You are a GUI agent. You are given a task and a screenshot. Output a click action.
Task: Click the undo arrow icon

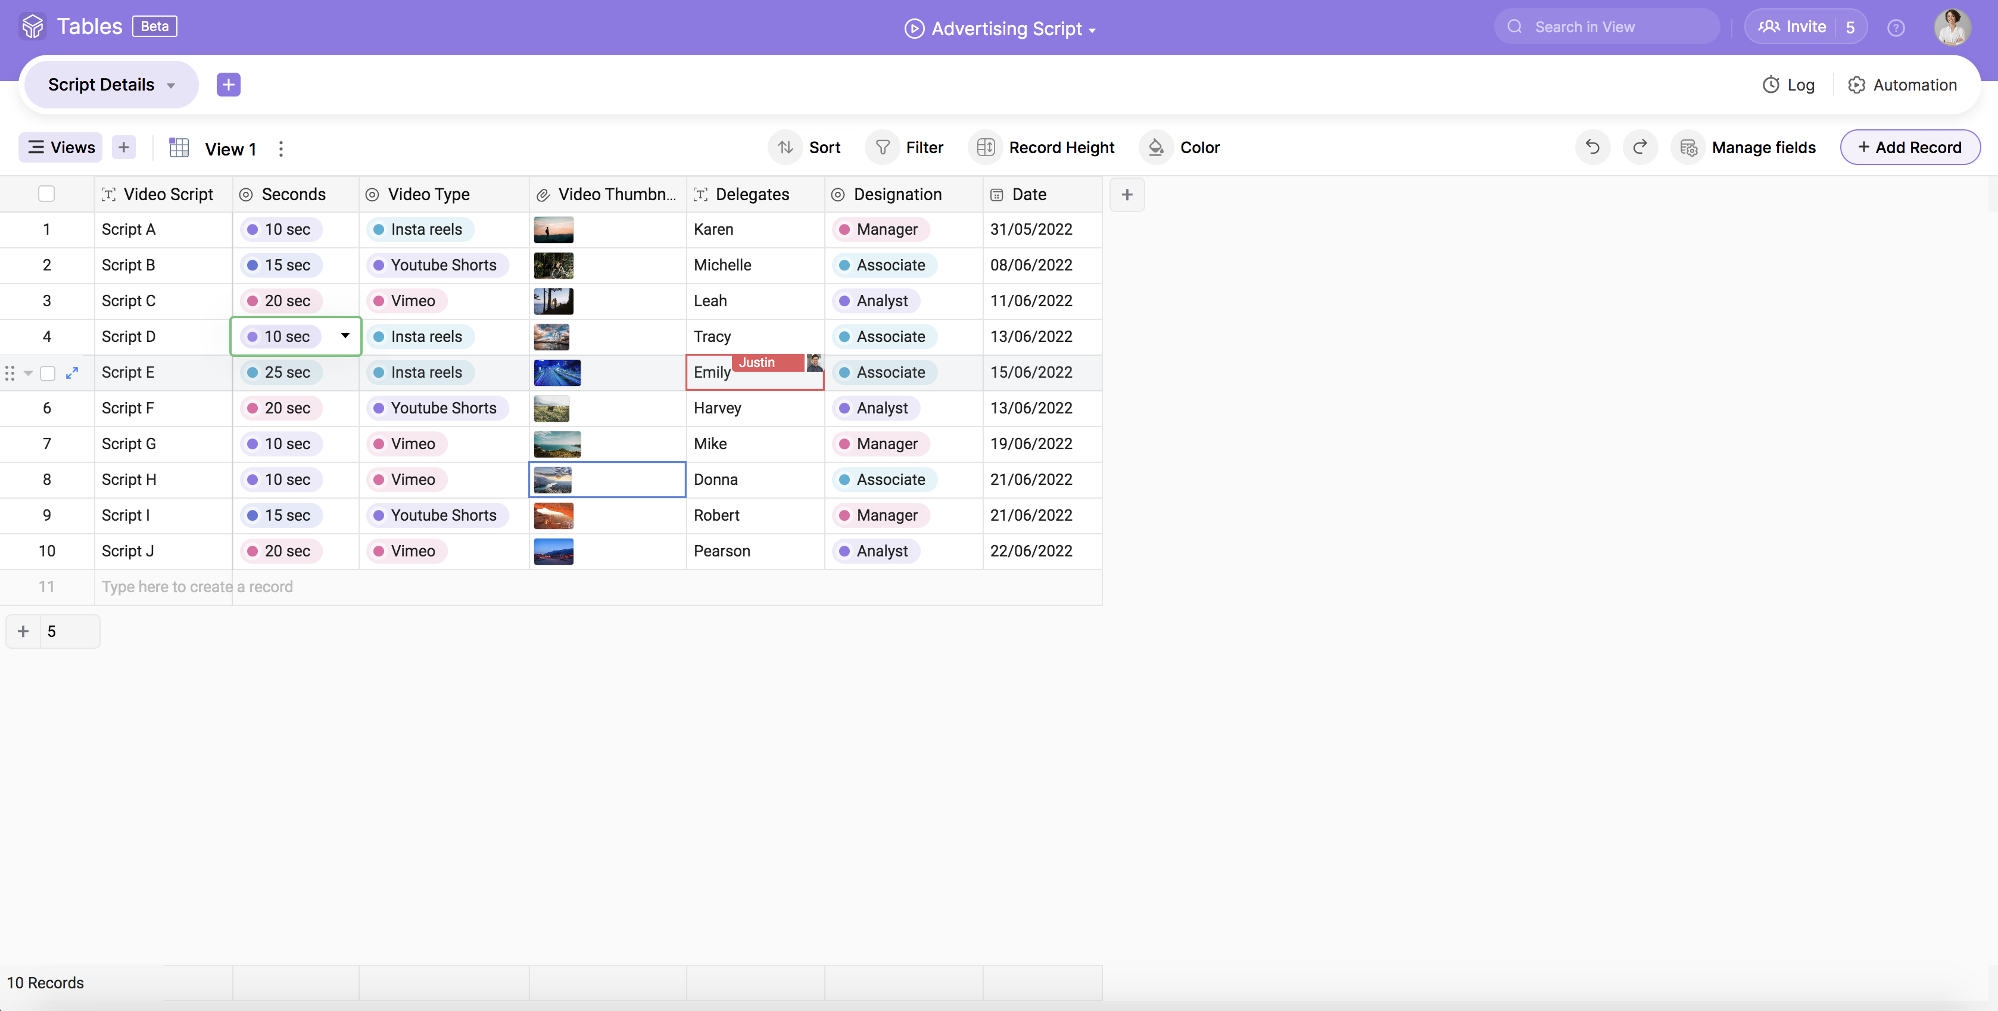[x=1592, y=147]
